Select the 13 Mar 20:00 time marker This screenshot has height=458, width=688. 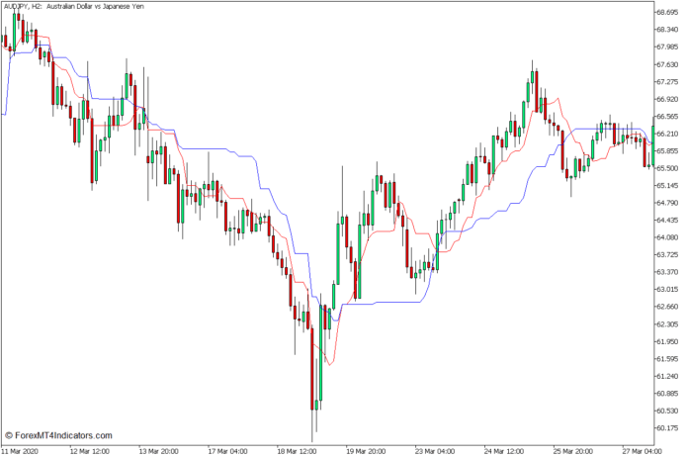click(x=160, y=451)
